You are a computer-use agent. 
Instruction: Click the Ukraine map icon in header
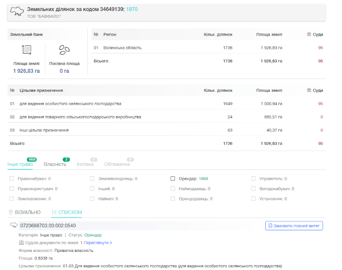click(17, 12)
